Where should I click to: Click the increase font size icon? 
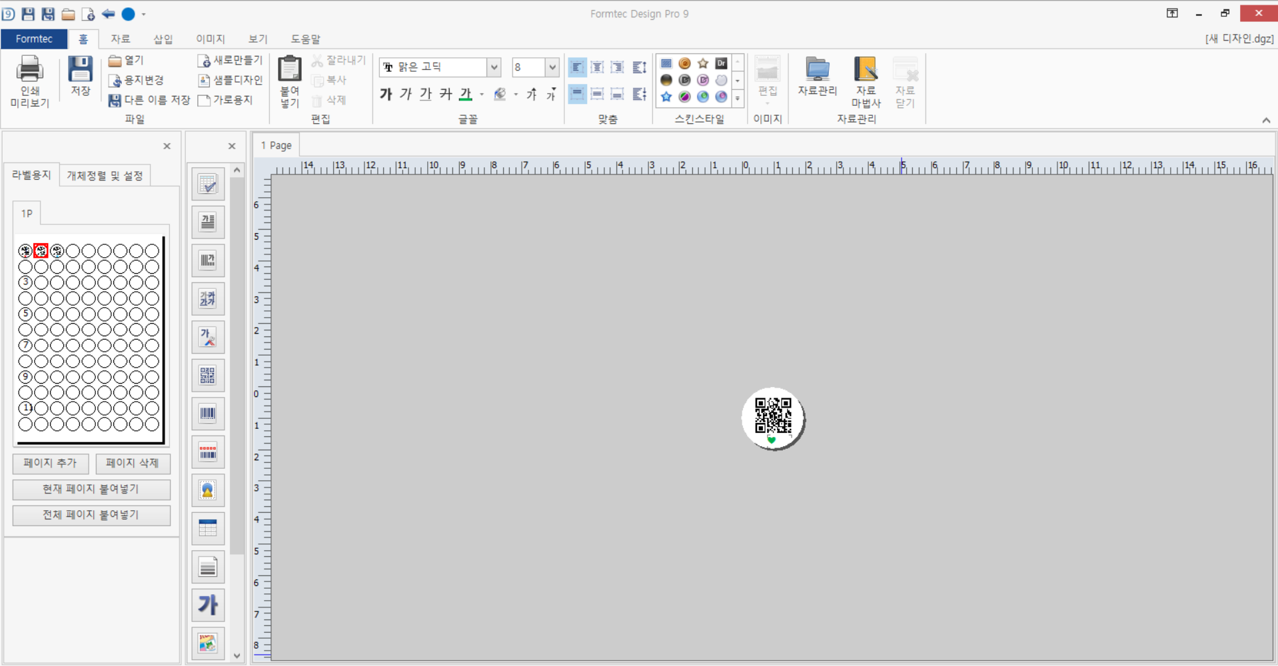[532, 94]
